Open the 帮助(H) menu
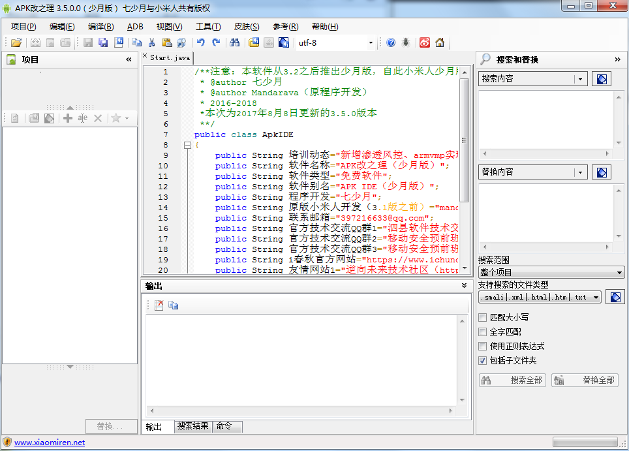The image size is (629, 451). coord(325,27)
